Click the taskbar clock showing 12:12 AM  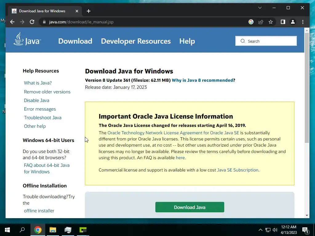coord(289,230)
